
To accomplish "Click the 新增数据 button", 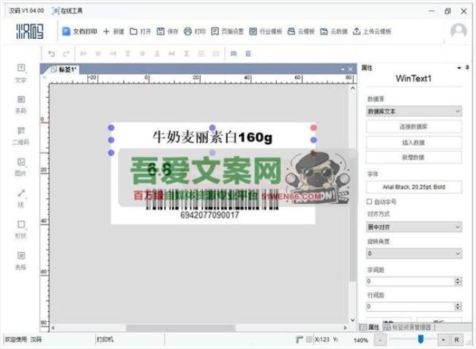I will 414,158.
